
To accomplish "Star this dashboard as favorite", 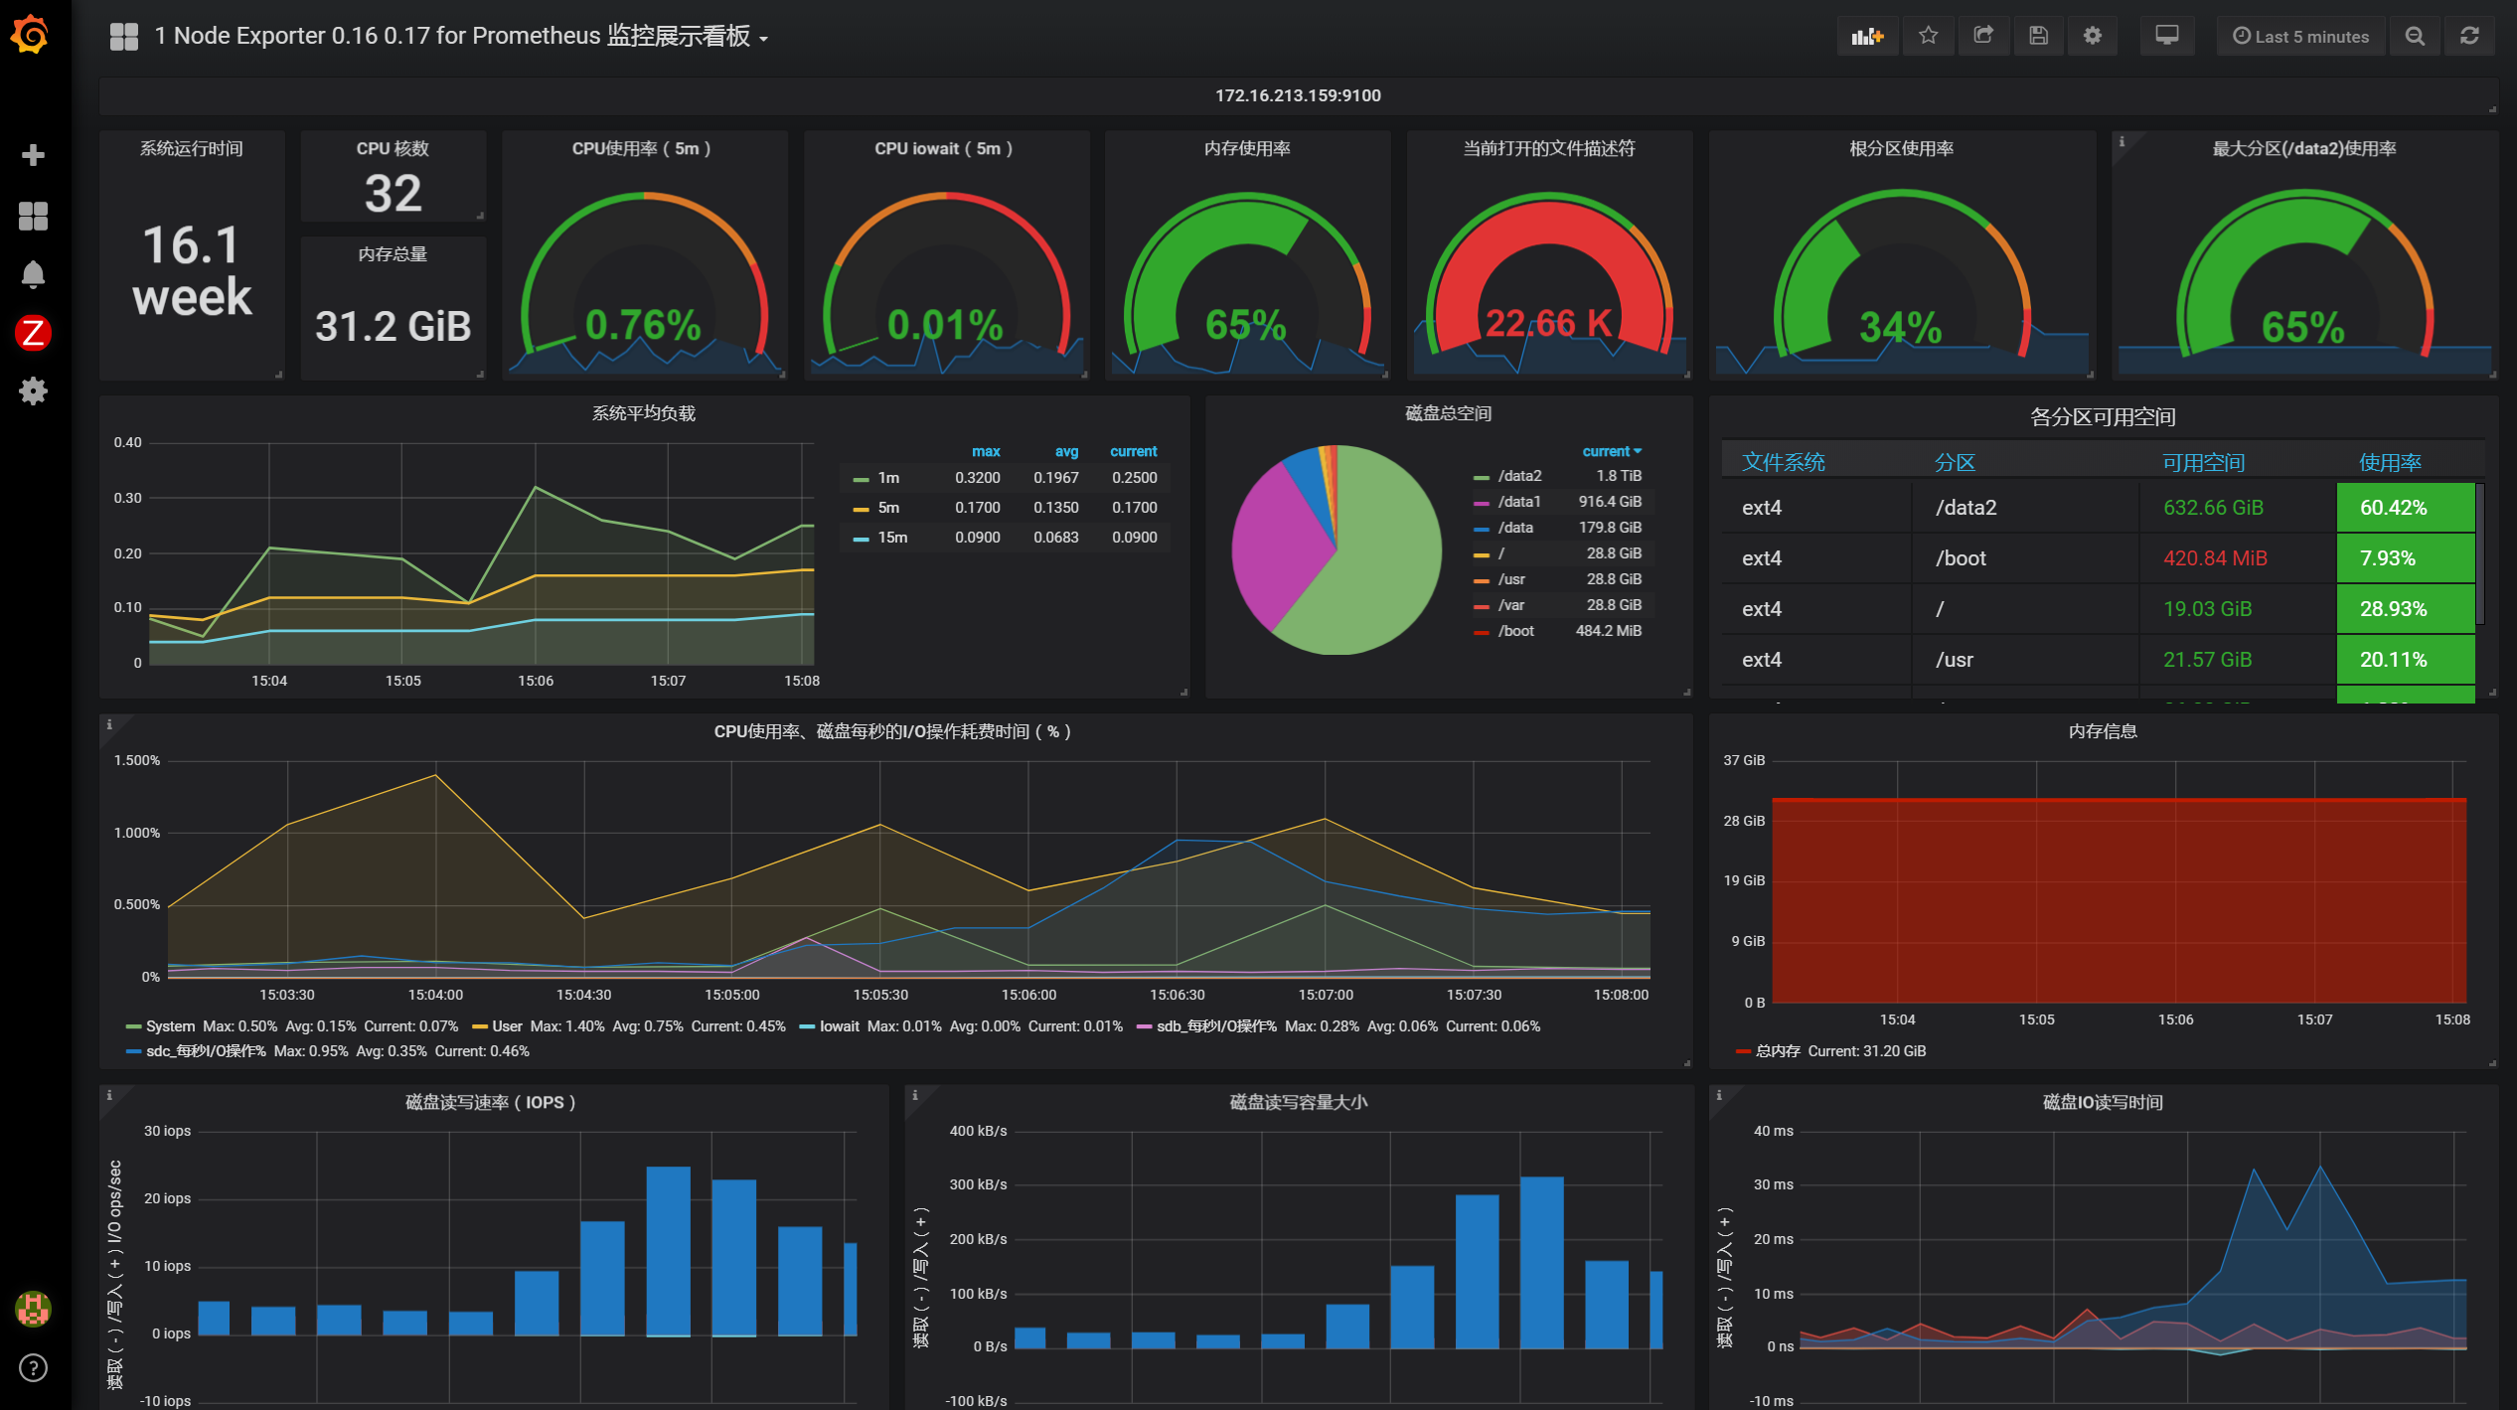I will pyautogui.click(x=1928, y=37).
